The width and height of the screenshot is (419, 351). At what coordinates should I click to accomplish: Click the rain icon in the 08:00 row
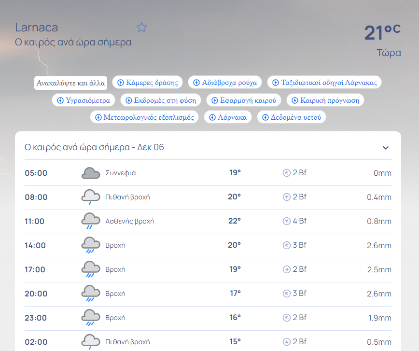[91, 197]
